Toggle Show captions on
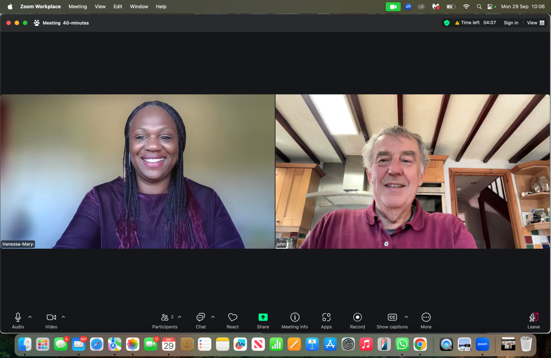 point(392,318)
